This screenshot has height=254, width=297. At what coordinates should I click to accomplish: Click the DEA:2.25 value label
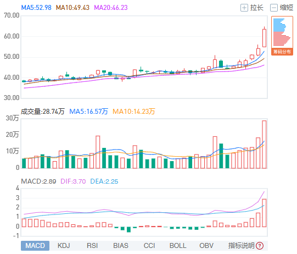pyautogui.click(x=104, y=181)
